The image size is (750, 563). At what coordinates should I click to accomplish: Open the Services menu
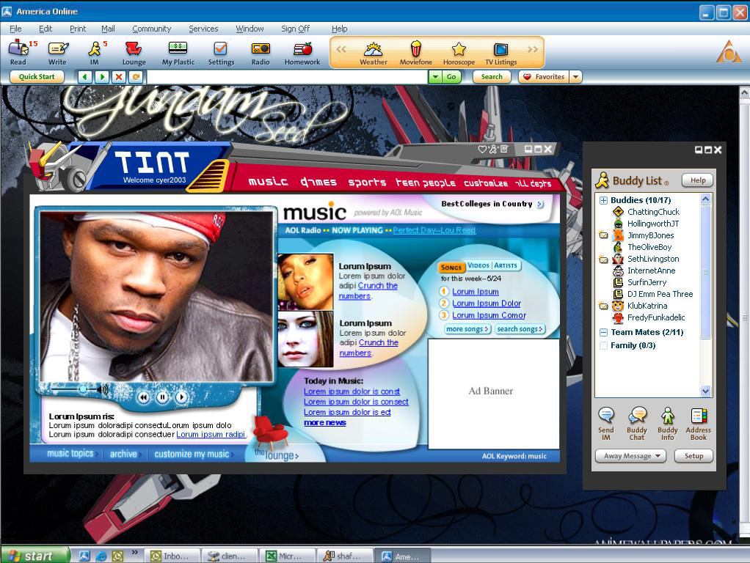tap(203, 29)
